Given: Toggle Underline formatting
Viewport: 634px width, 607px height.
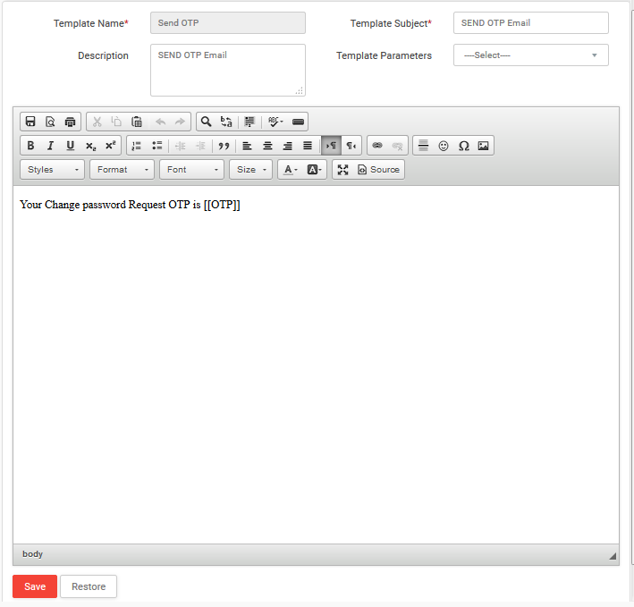Looking at the screenshot, I should pyautogui.click(x=71, y=146).
